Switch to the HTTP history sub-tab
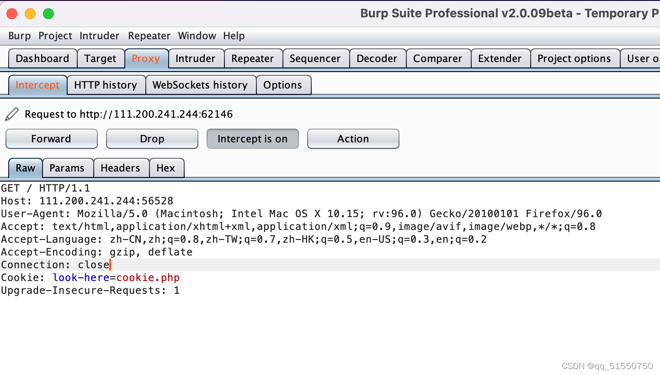Viewport: 660px width, 375px height. point(106,85)
